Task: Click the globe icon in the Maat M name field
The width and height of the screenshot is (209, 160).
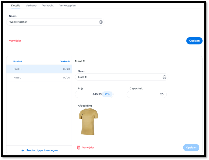Action: pos(164,77)
